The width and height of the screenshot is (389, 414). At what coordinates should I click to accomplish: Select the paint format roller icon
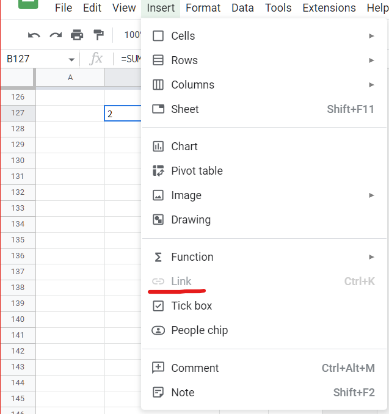99,35
